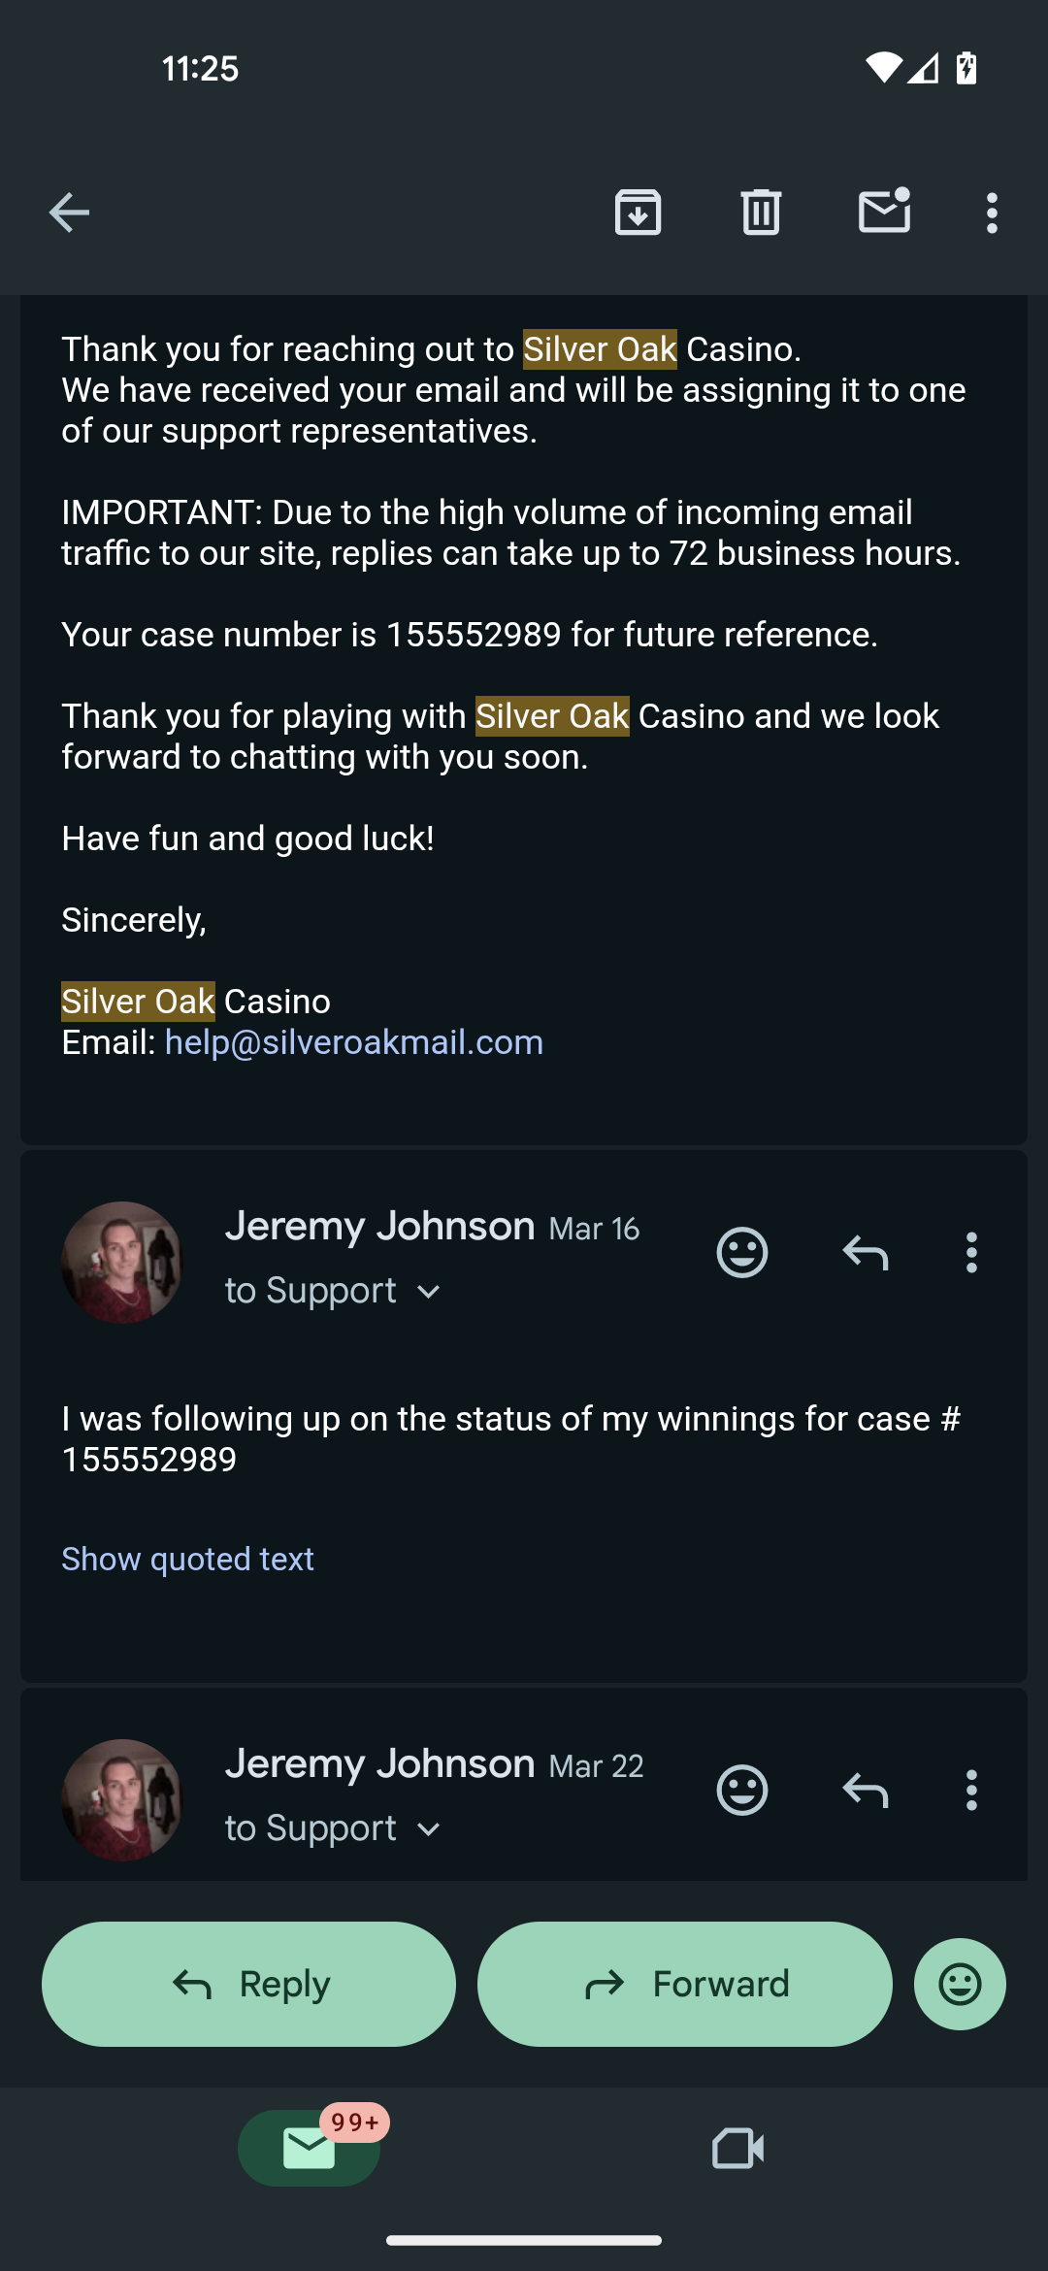Delete the conversation with trash icon
The height and width of the screenshot is (2271, 1048).
pos(761,213)
